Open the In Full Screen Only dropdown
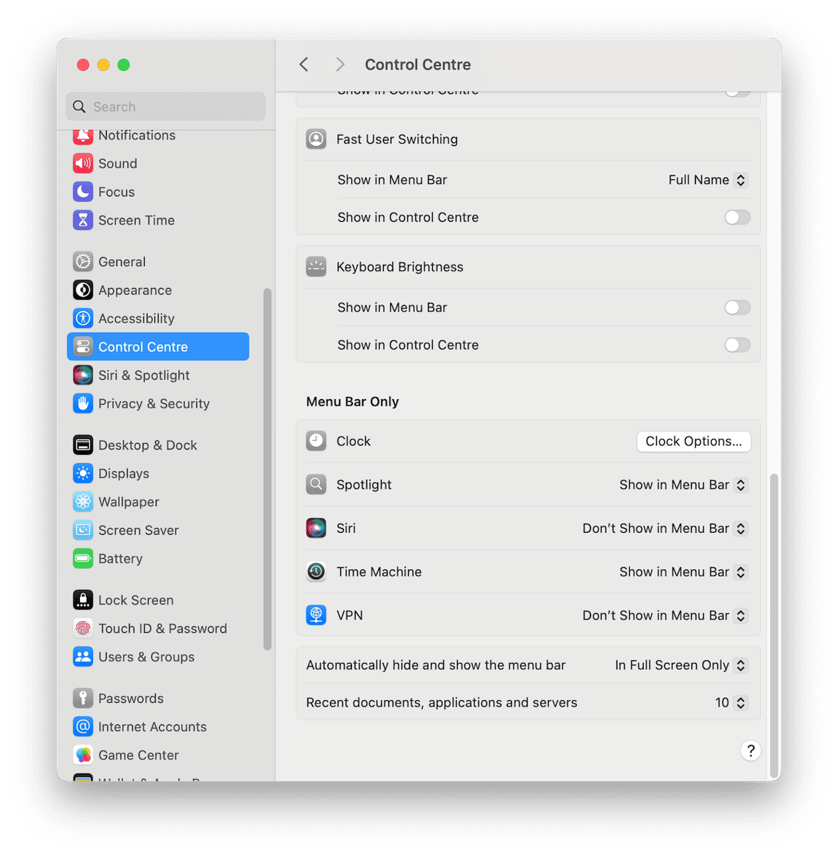The height and width of the screenshot is (856, 838). 680,665
